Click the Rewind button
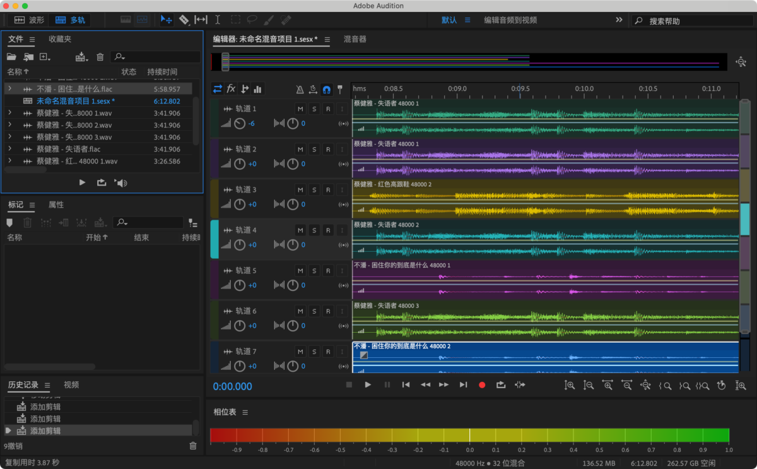Image resolution: width=757 pixels, height=469 pixels. [x=426, y=384]
